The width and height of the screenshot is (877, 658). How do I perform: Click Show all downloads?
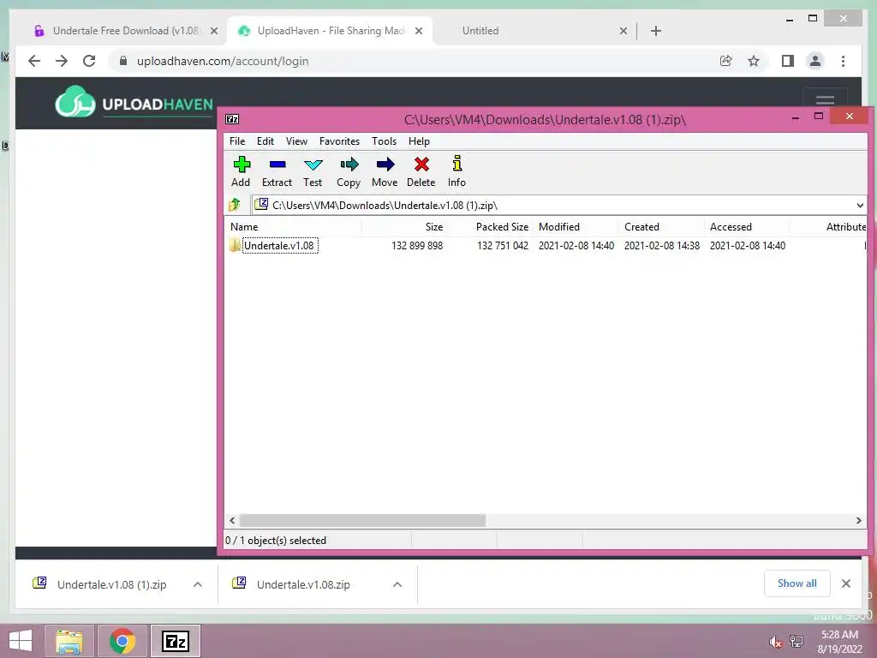pos(797,583)
